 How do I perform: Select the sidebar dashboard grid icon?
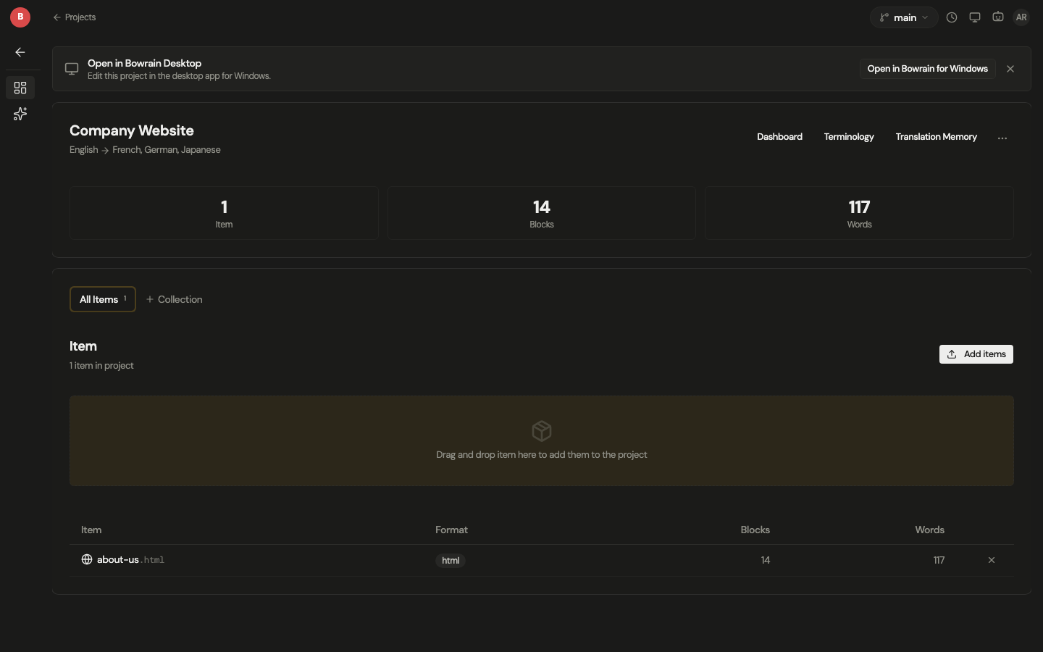(20, 88)
